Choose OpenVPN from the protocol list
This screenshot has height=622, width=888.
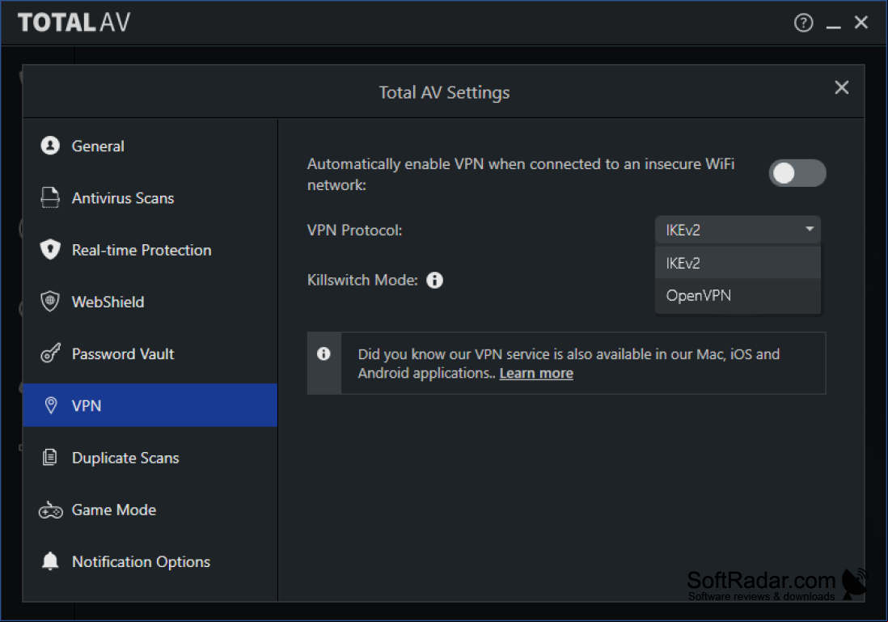pos(738,296)
